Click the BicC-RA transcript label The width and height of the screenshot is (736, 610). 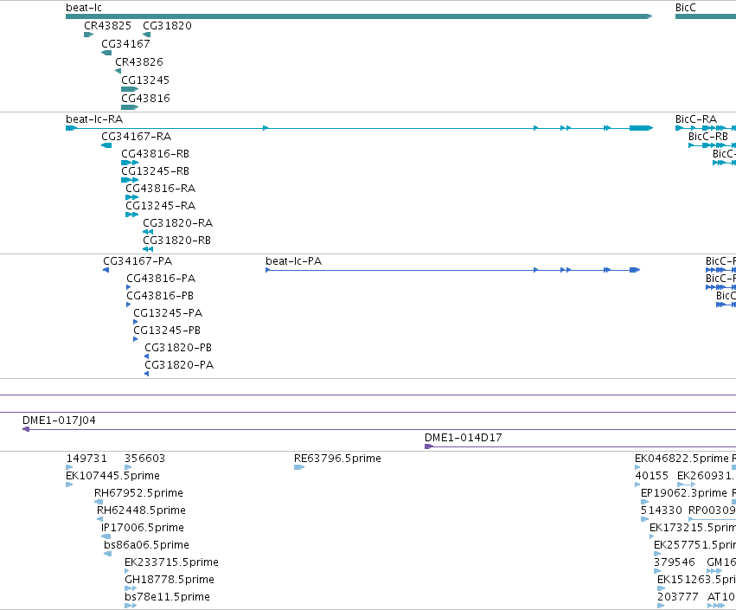click(x=696, y=119)
